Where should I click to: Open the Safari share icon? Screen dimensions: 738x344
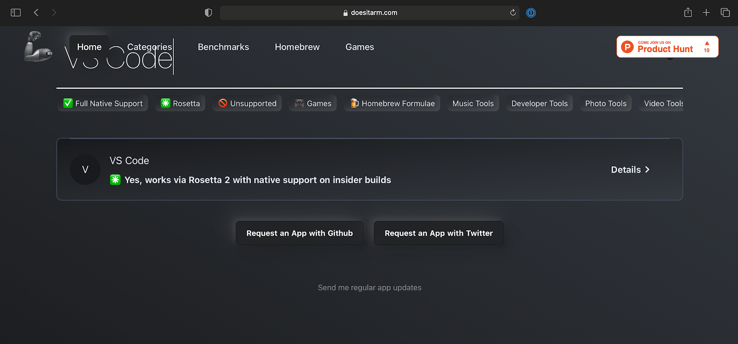(688, 12)
